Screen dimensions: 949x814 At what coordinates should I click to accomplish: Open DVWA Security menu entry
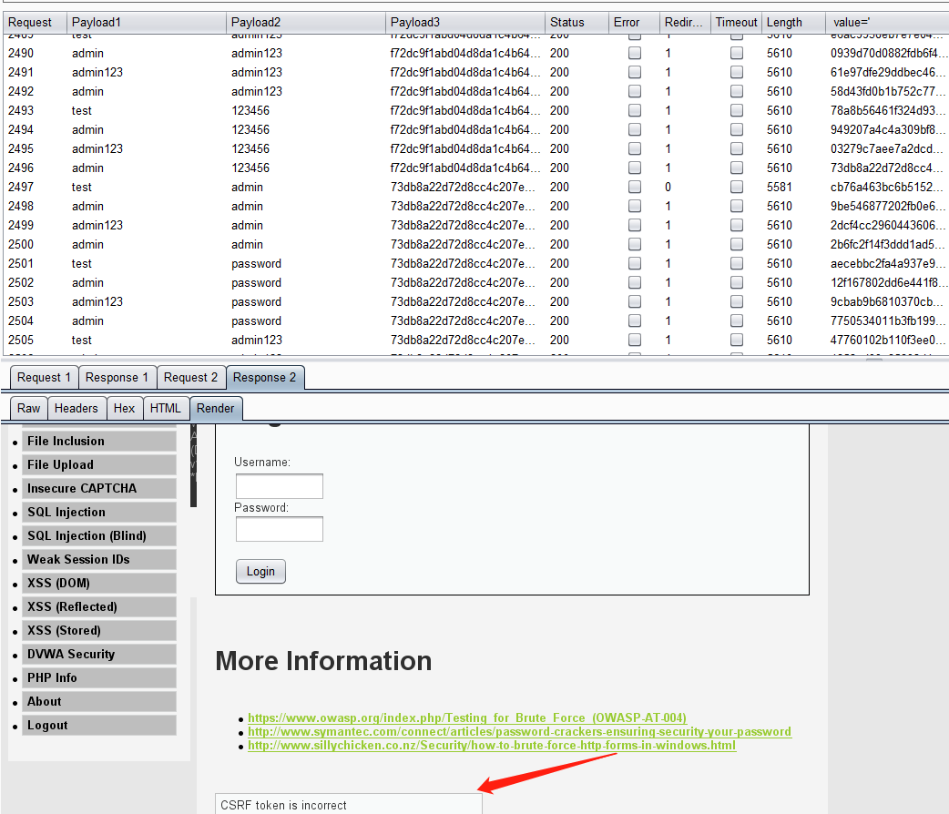point(99,655)
